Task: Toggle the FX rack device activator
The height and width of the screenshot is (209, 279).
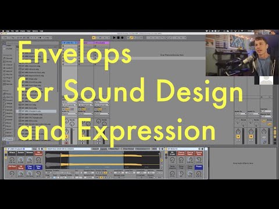Action: coord(166,149)
